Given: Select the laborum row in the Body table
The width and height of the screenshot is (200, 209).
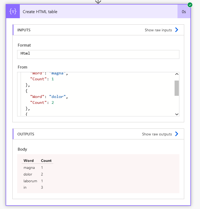Looking at the screenshot, I should pyautogui.click(x=30, y=181).
